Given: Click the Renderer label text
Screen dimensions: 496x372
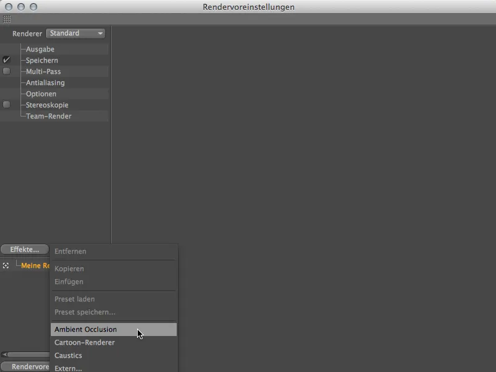Looking at the screenshot, I should (x=27, y=33).
